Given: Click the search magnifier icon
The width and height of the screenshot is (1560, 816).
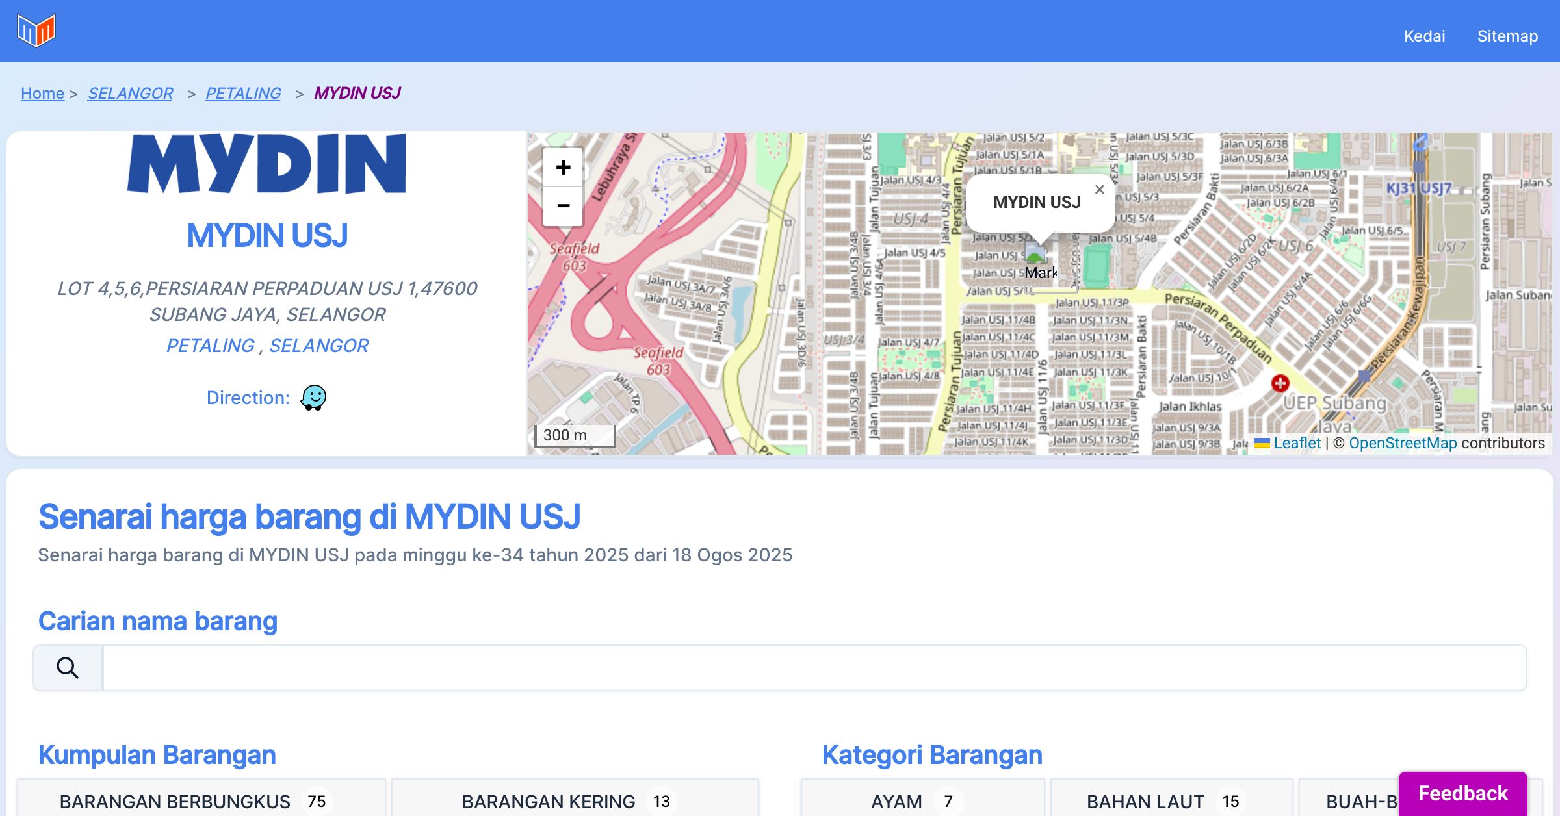Looking at the screenshot, I should click(x=68, y=668).
